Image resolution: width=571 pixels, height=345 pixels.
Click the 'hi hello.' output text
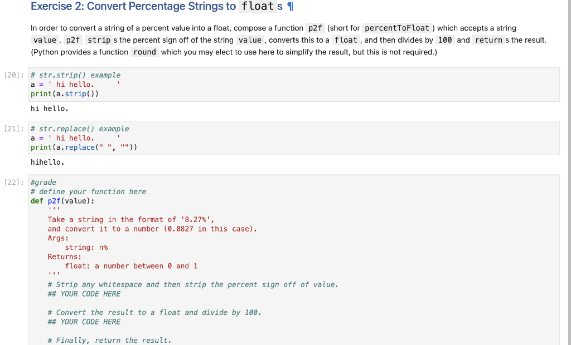tap(50, 109)
